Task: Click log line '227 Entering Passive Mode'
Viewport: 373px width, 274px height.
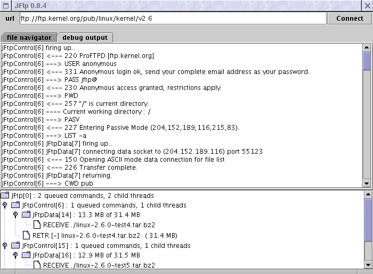Action: point(120,128)
